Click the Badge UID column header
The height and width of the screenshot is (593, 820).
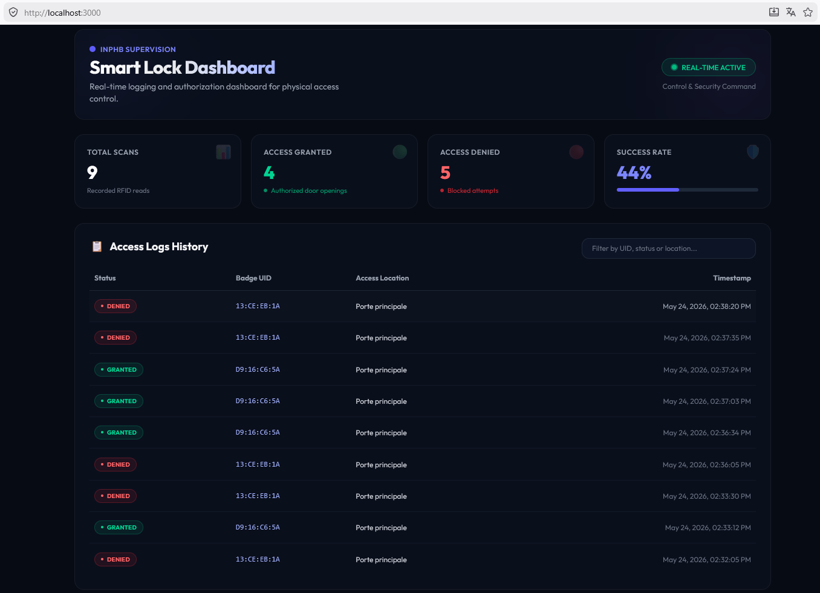tap(253, 278)
